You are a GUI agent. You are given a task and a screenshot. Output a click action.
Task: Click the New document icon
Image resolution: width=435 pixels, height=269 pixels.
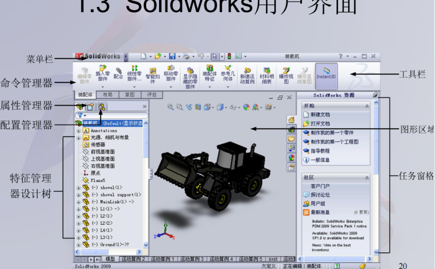click(x=144, y=56)
